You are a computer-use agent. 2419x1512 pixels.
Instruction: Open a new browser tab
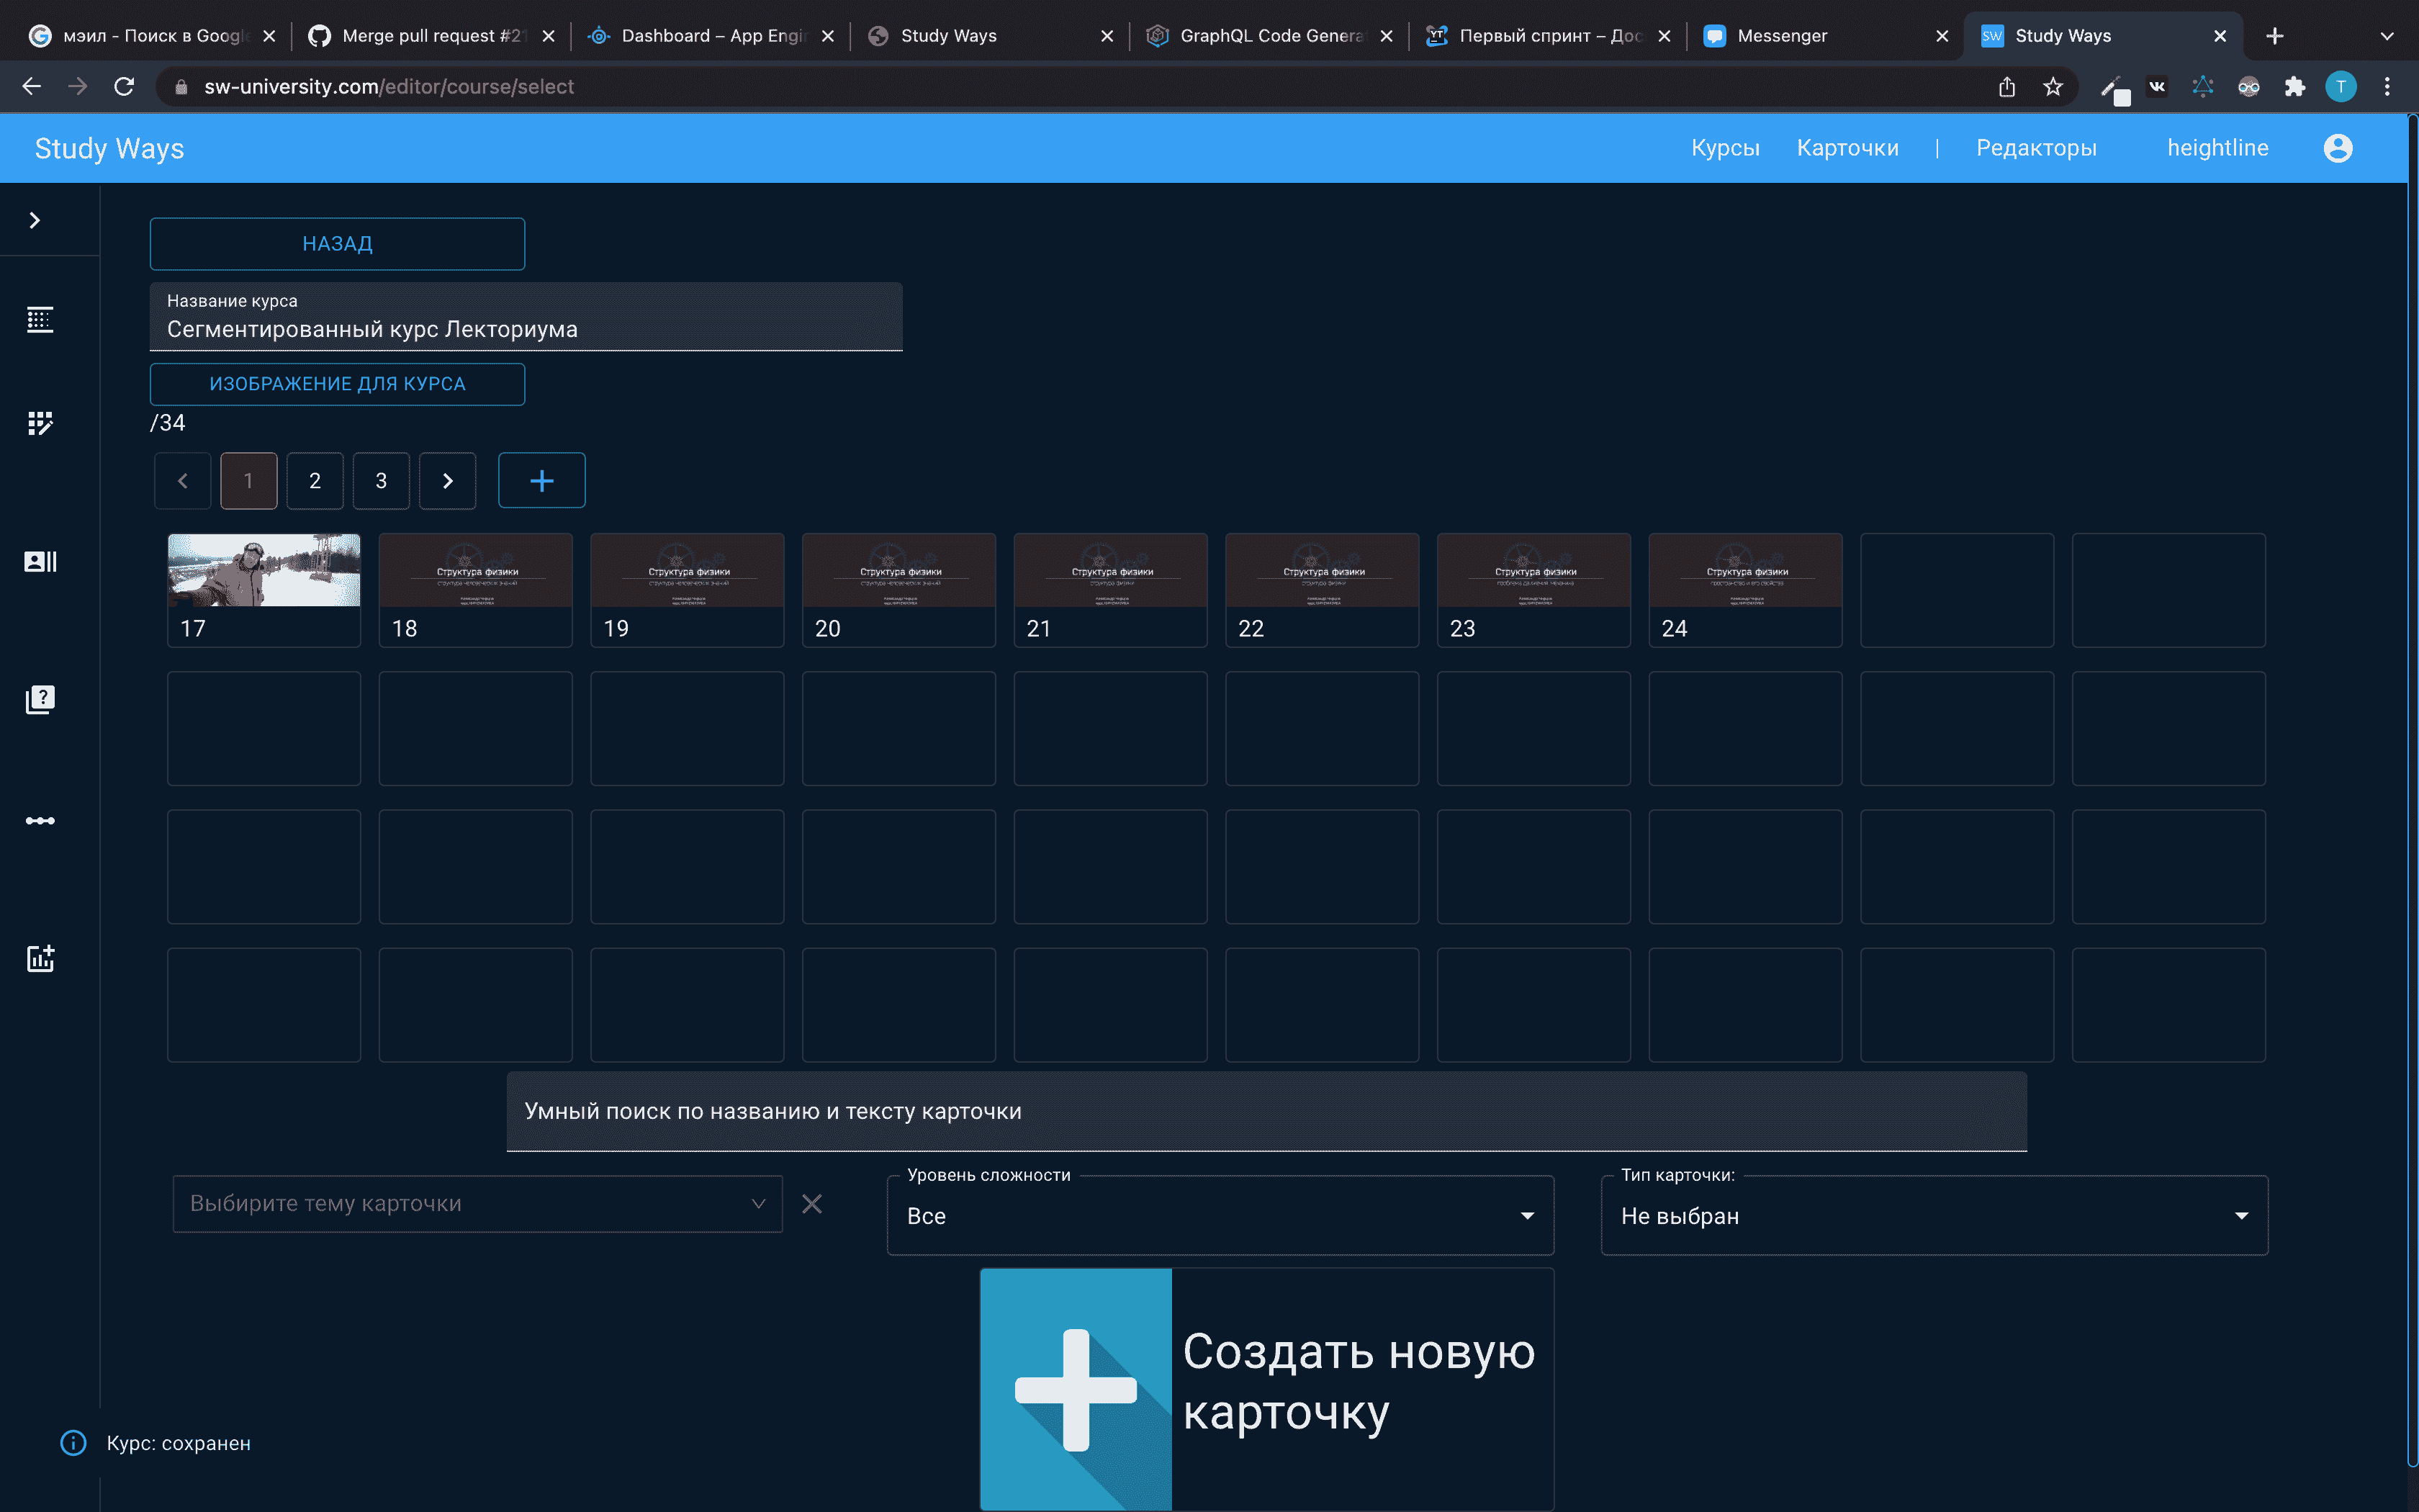pos(2274,36)
